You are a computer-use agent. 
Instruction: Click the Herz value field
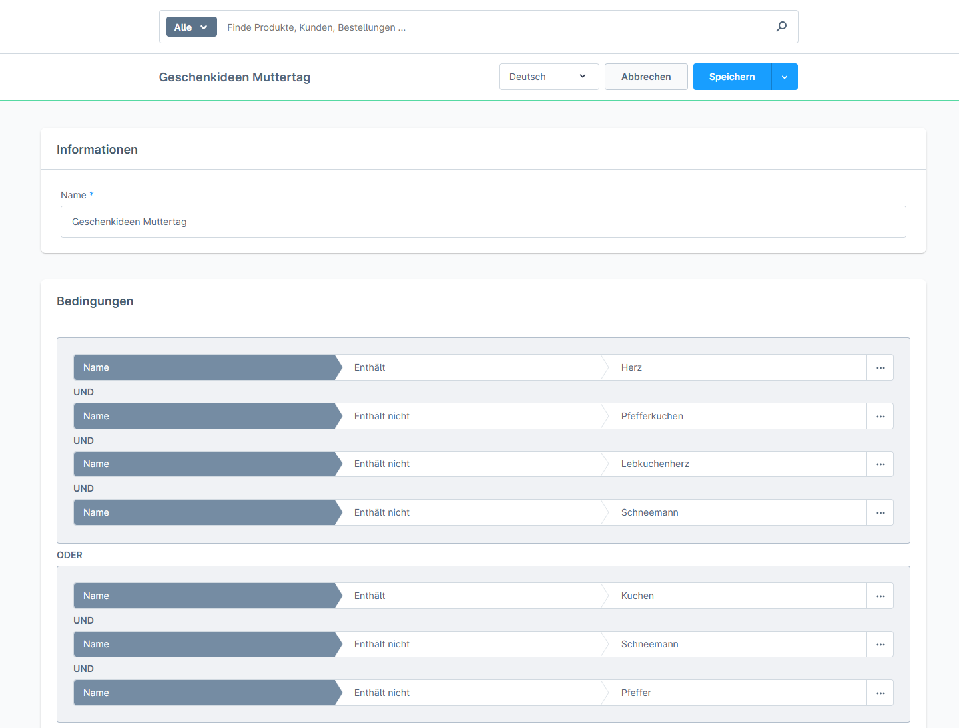pyautogui.click(x=733, y=367)
